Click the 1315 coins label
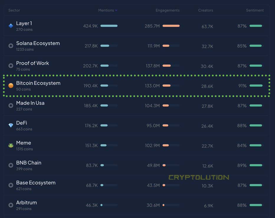The image size is (275, 218). pyautogui.click(x=24, y=149)
